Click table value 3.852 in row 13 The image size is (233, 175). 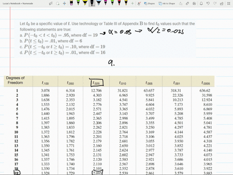pos(179,146)
